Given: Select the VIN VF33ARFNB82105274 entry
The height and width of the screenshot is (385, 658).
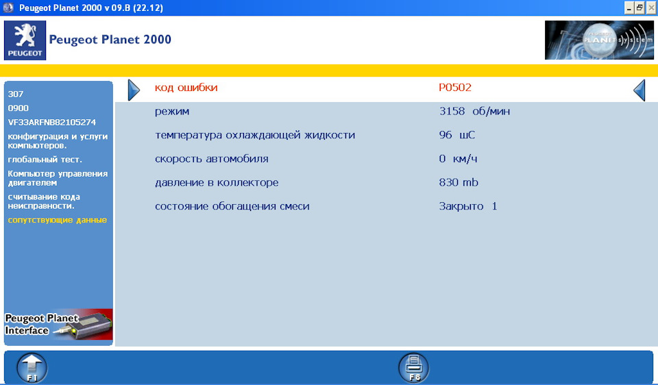Looking at the screenshot, I should (x=52, y=123).
